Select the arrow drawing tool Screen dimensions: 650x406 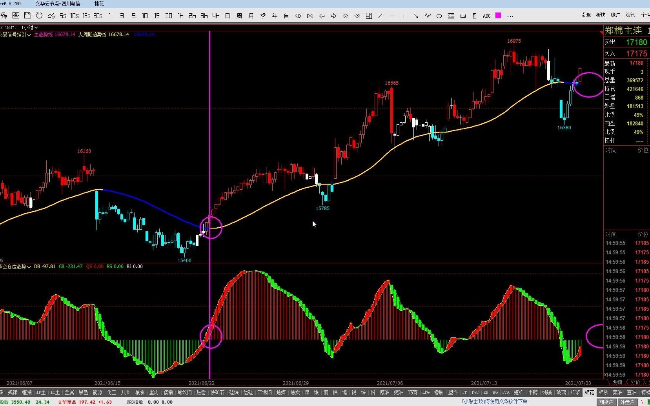click(x=415, y=16)
